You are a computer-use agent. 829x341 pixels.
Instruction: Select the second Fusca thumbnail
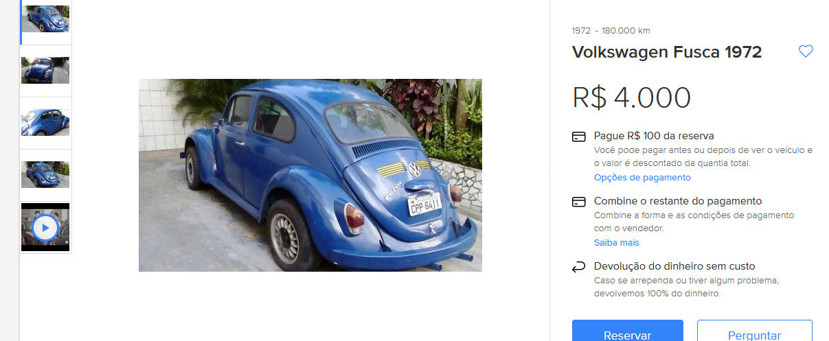(45, 70)
